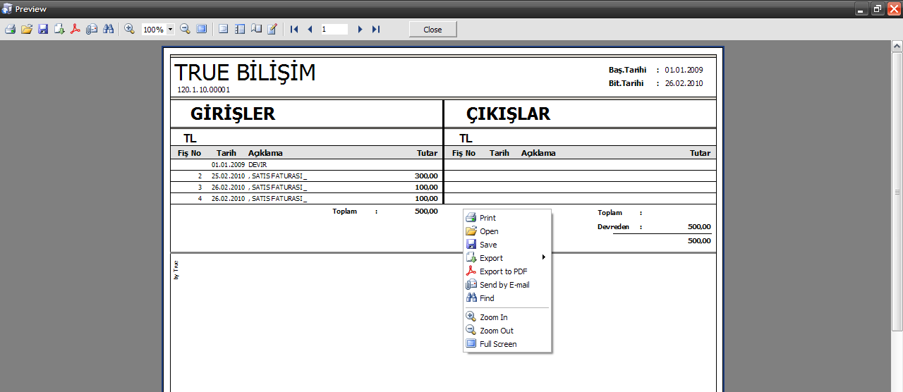Choose Export to PDF from the context menu

[503, 271]
